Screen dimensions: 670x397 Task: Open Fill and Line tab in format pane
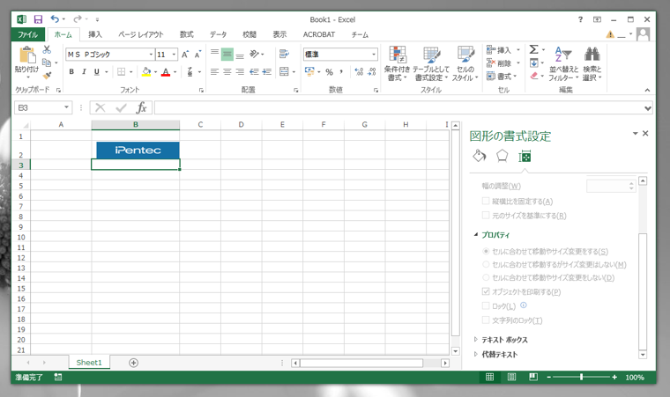coord(479,156)
